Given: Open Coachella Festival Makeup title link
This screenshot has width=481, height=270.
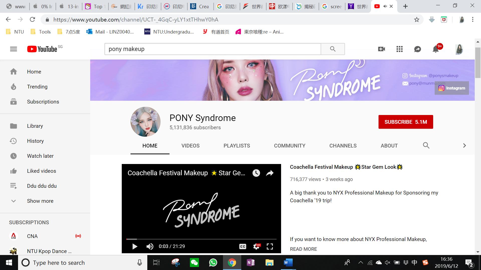Looking at the screenshot, I should pyautogui.click(x=346, y=167).
